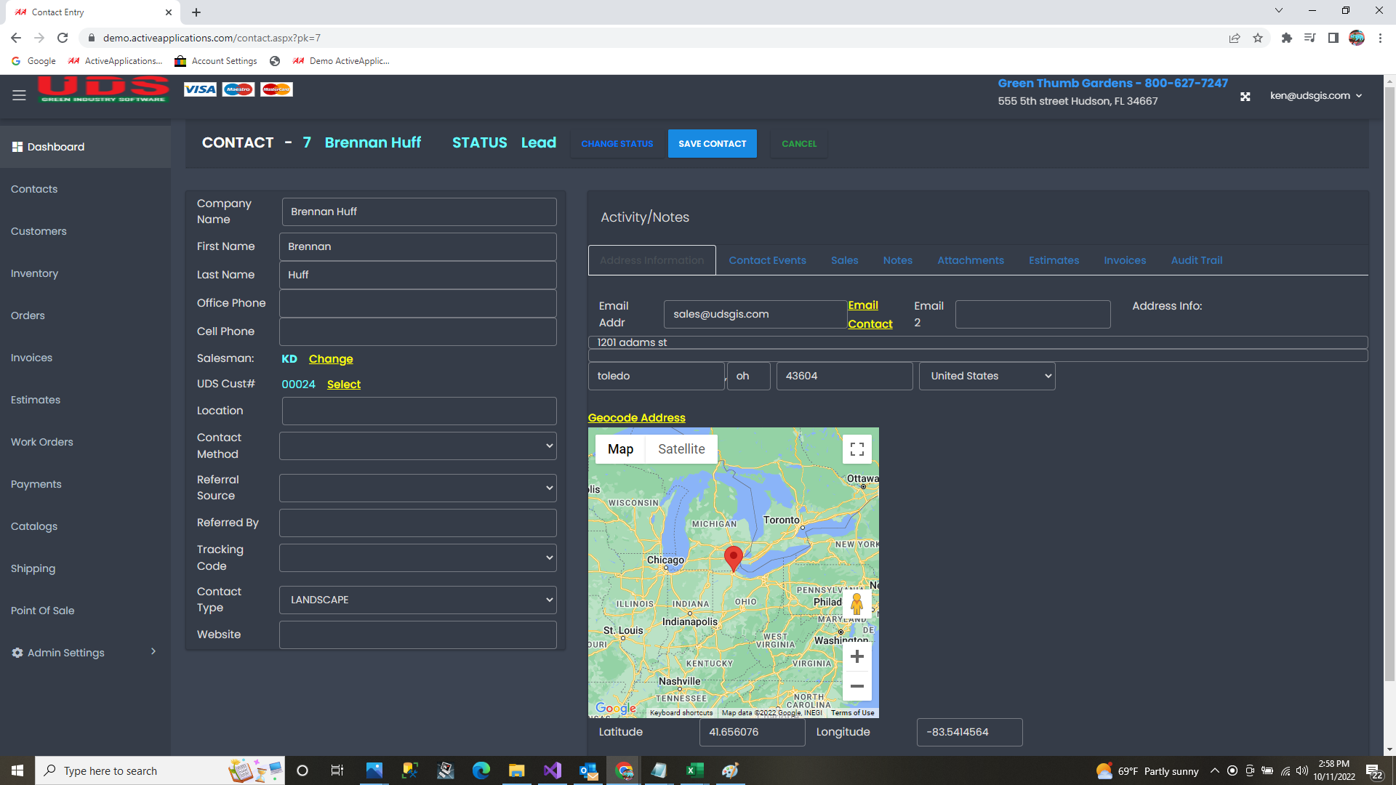
Task: Open browser extensions puzzle icon
Action: pyautogui.click(x=1286, y=38)
